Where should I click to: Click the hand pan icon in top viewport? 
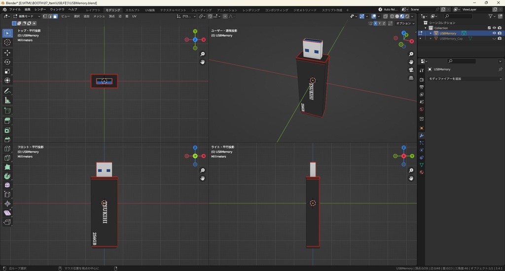[x=202, y=62]
